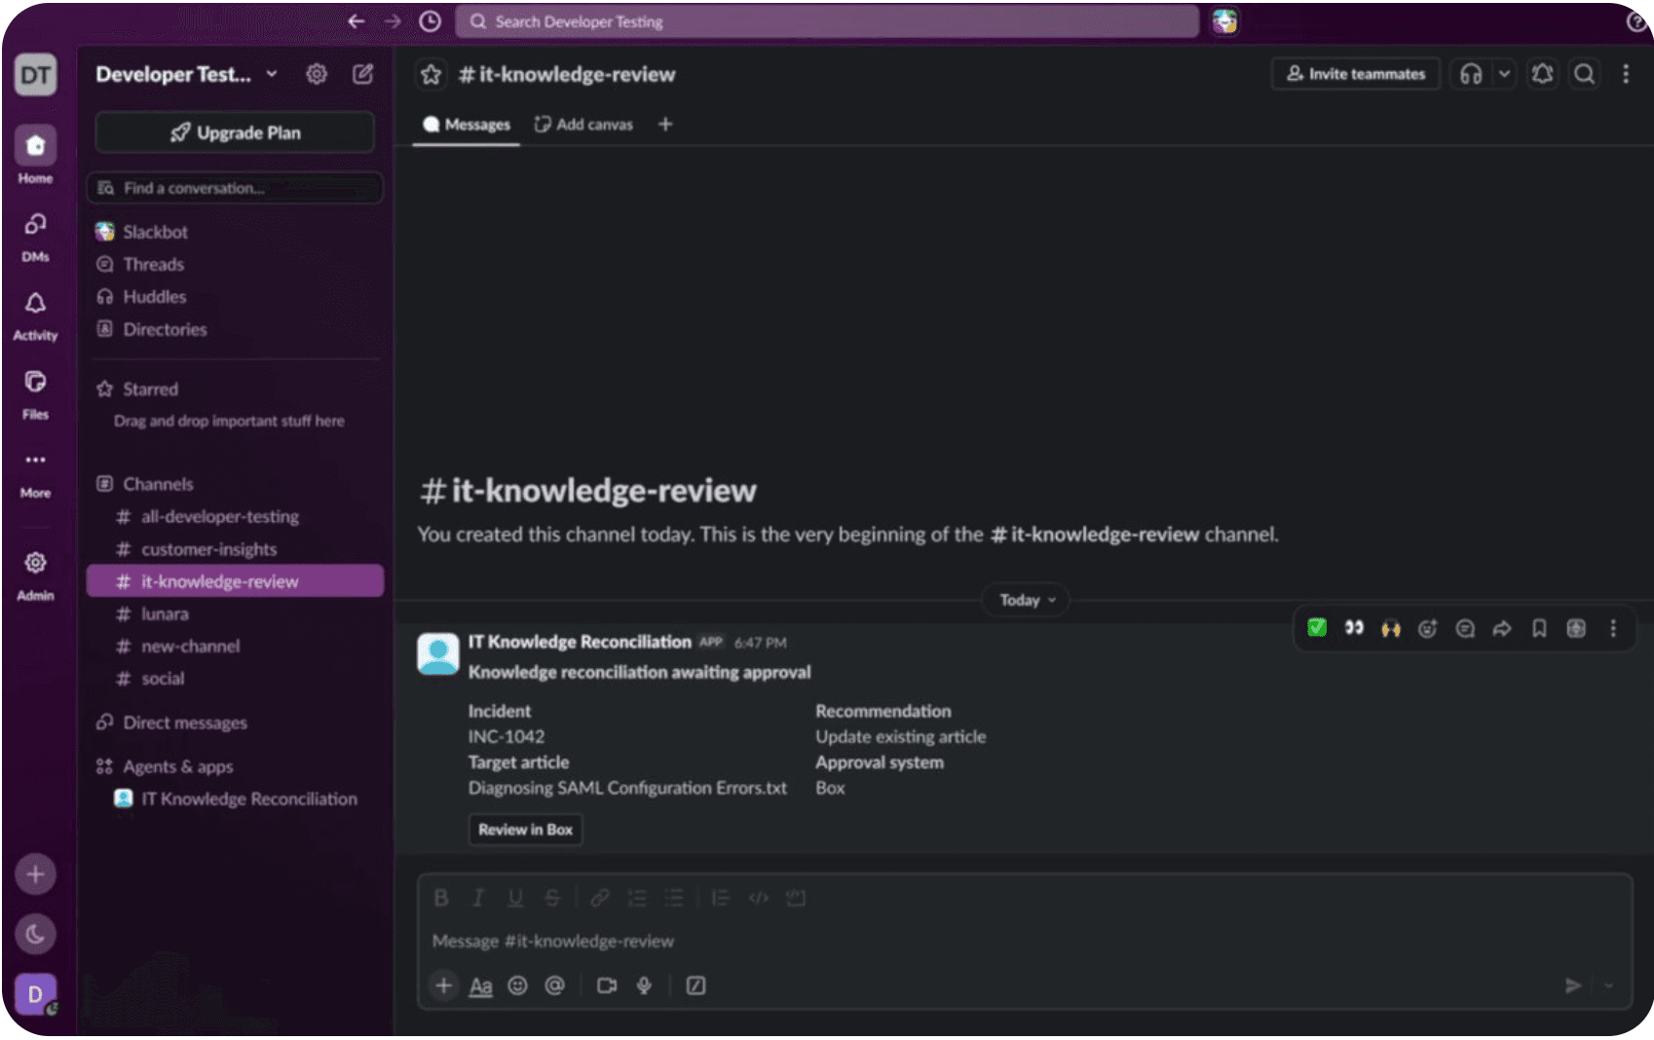Search in channel with the magnifier icon
1654x1040 pixels.
pos(1585,74)
